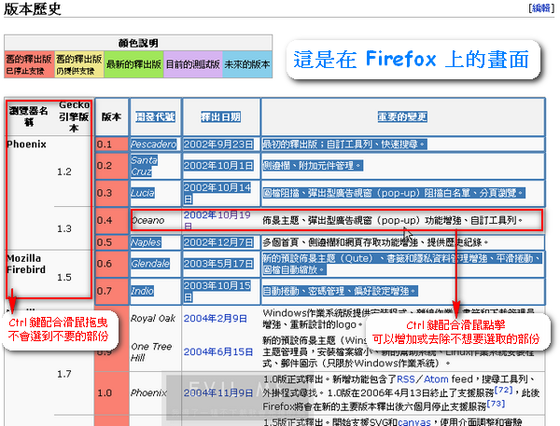Screen dimensions: 560x426
Task: Click the italic Phoenix codename in the 1.0 row
Action: pos(148,392)
